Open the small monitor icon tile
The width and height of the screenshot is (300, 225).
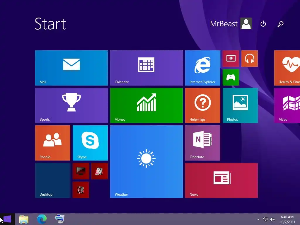81,171
